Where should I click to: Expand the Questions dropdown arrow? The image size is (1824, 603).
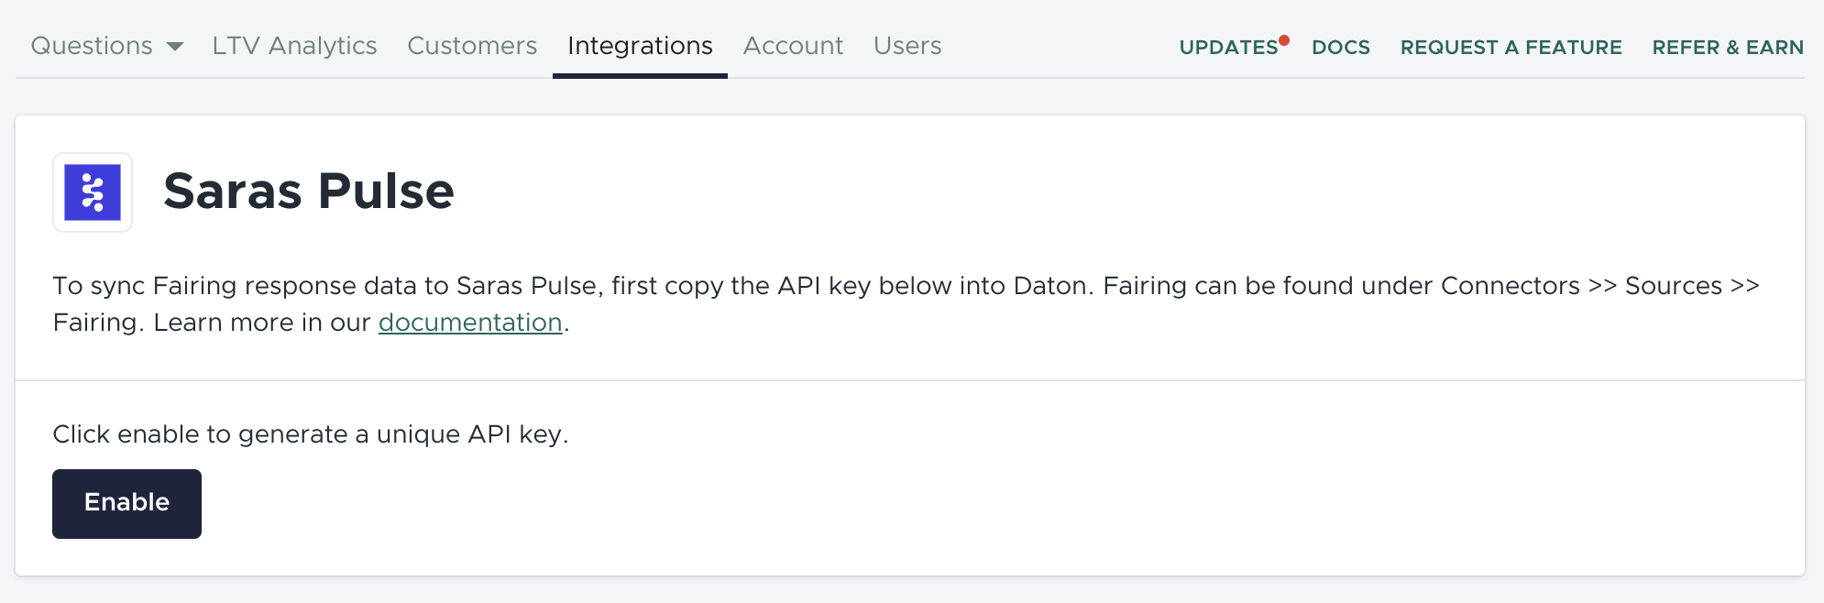click(x=175, y=47)
